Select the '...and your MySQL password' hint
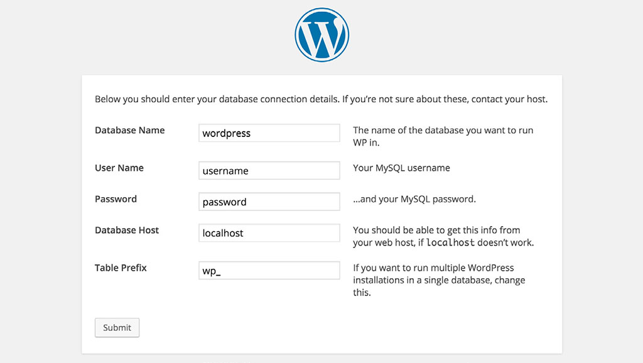Viewport: 643px width, 363px height. pos(414,199)
